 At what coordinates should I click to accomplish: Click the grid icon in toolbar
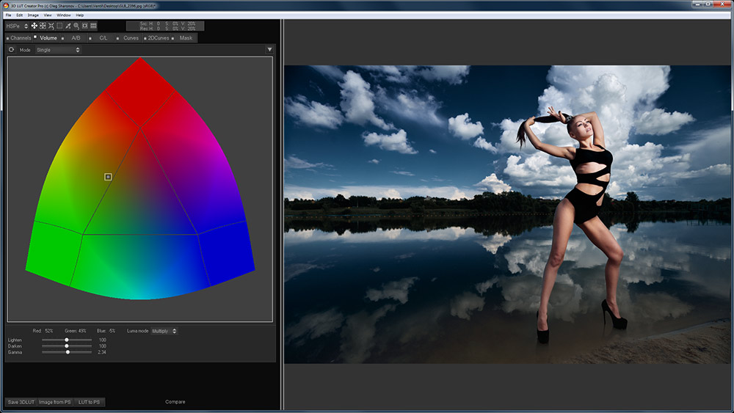(x=93, y=26)
